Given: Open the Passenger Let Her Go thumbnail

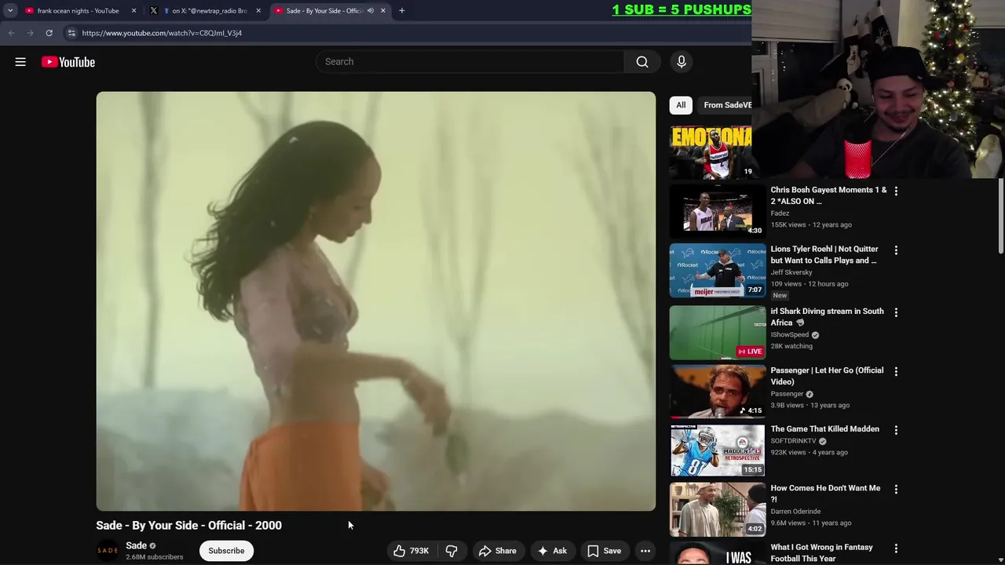Looking at the screenshot, I should point(718,392).
